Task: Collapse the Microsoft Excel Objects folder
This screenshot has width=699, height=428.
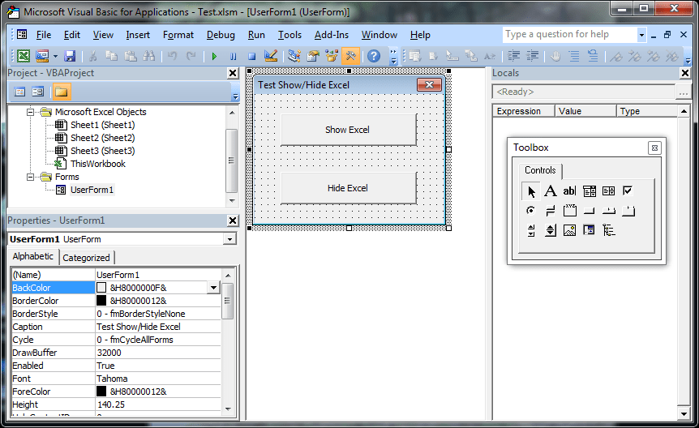Action: 30,112
